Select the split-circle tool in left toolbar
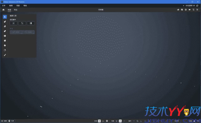Image resolution: width=201 pixels, height=123 pixels. [5, 36]
